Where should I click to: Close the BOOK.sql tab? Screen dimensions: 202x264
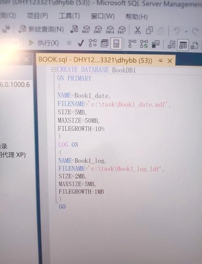(170, 61)
